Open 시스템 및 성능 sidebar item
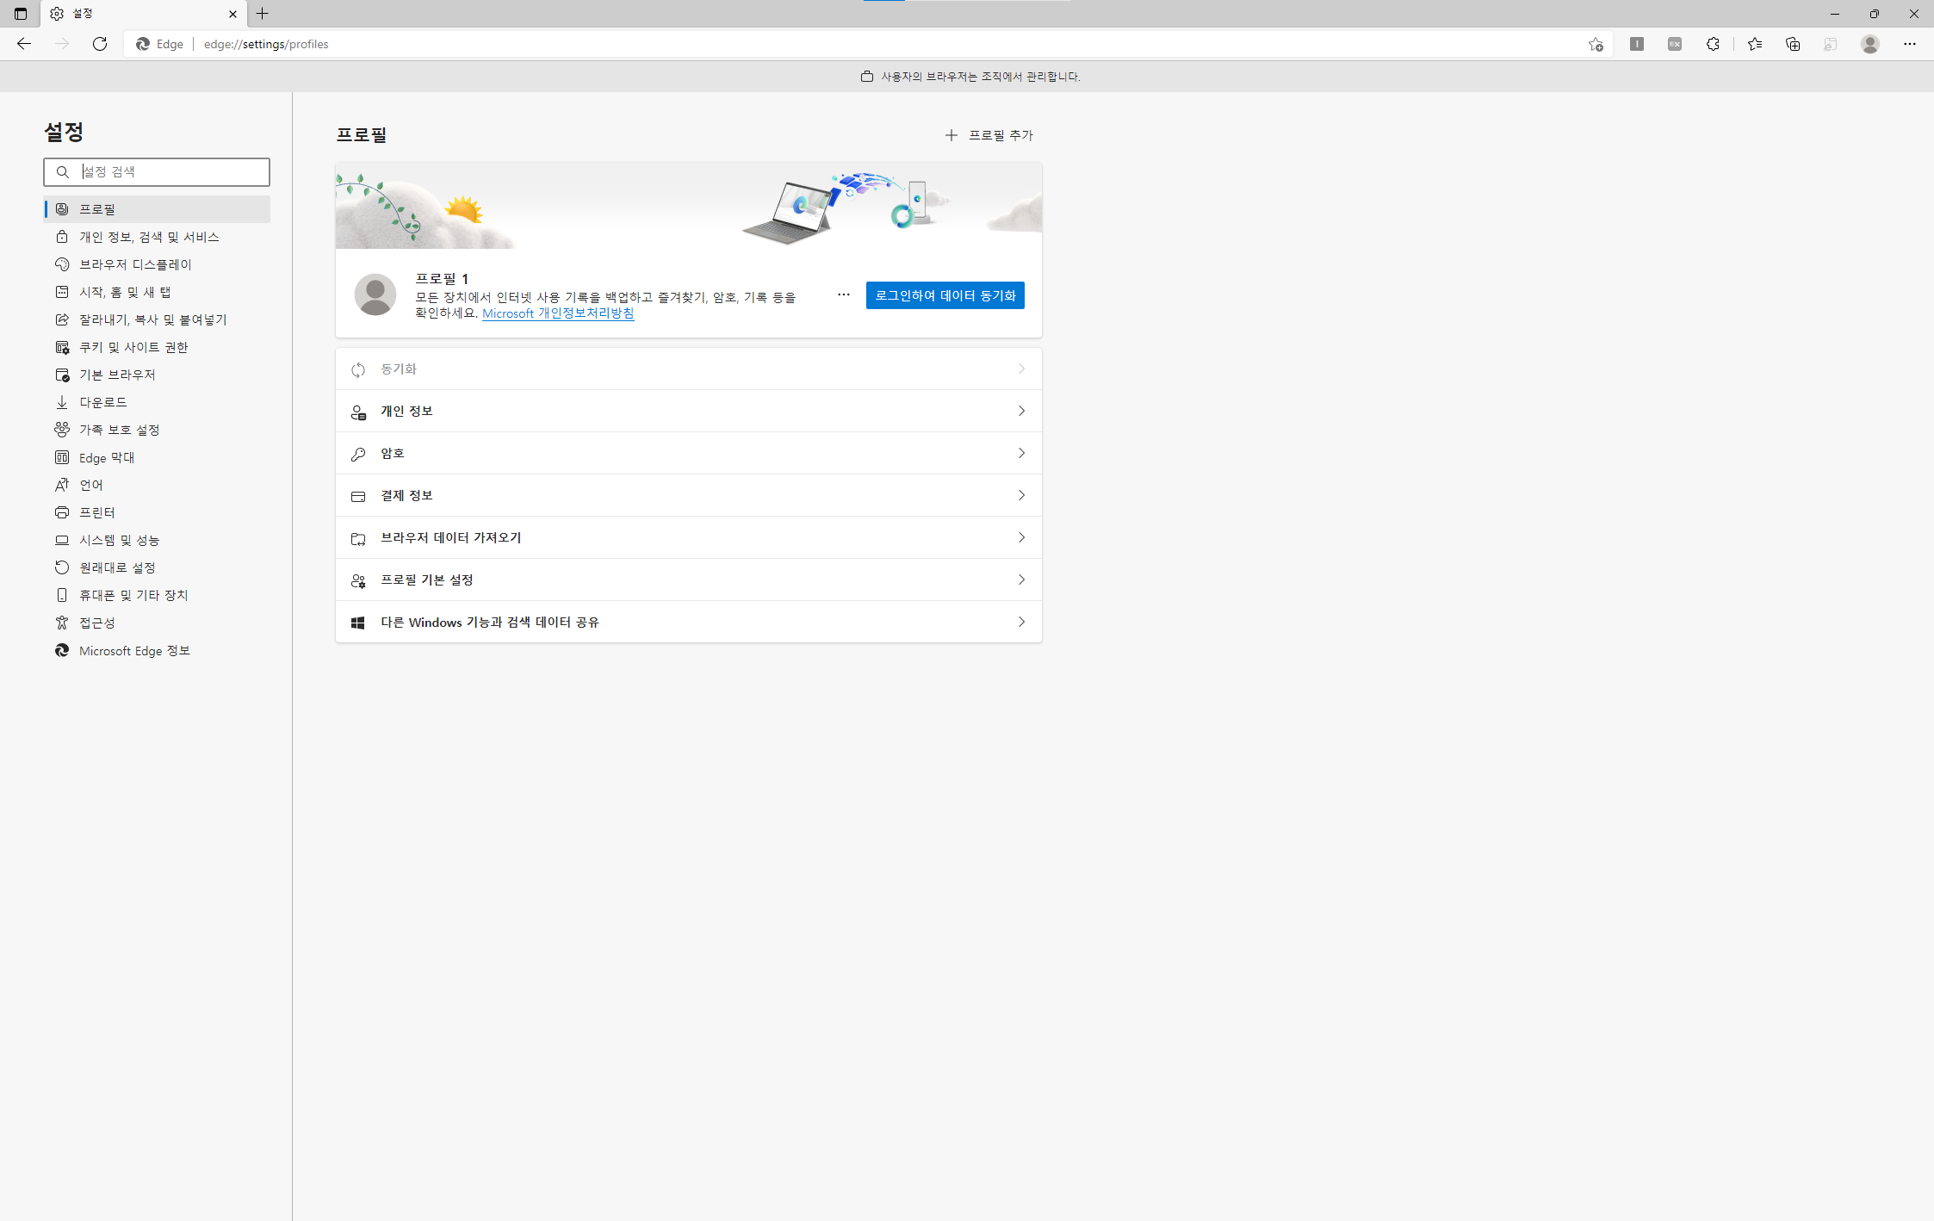Viewport: 1934px width, 1221px height. (119, 540)
